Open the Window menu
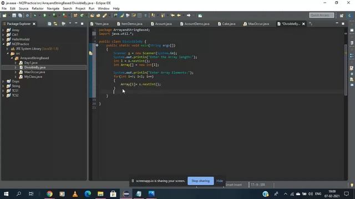The width and height of the screenshot is (355, 199). coord(104,8)
